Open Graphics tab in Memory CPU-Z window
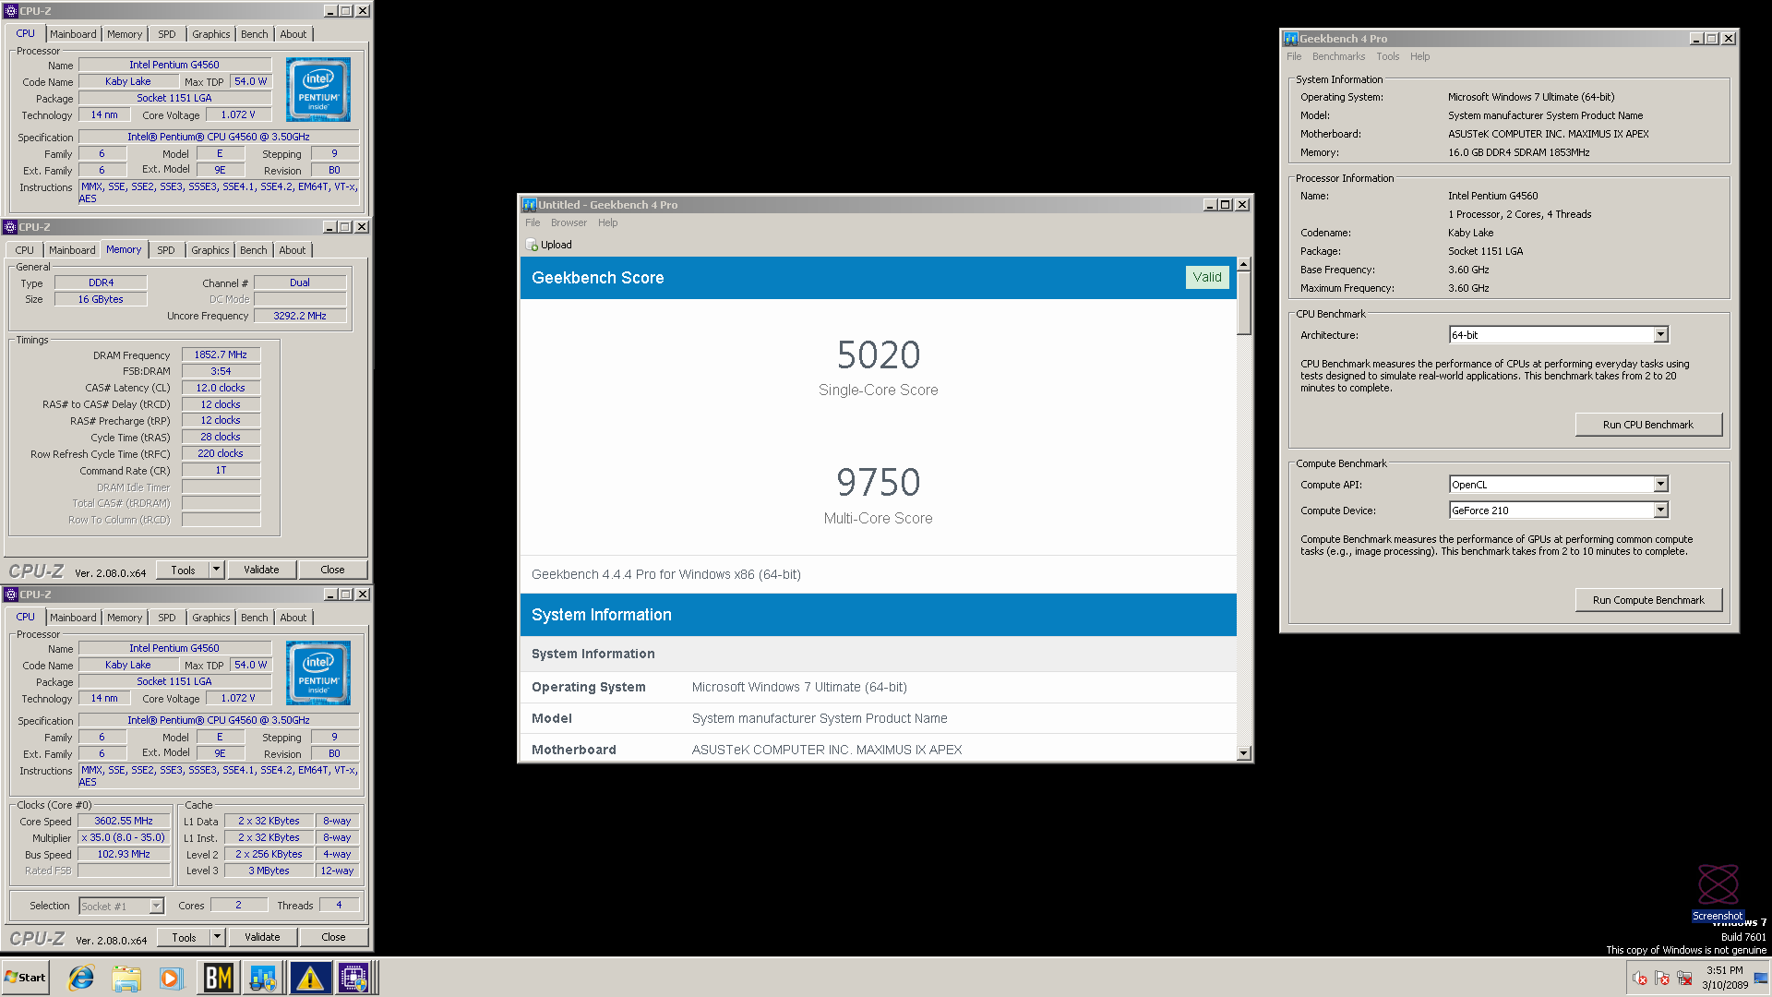Viewport: 1772px width, 997px height. [x=210, y=250]
